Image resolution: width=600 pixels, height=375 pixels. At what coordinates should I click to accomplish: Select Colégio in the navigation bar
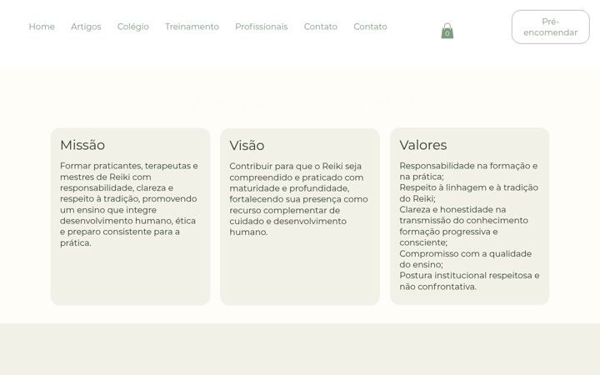pos(132,27)
